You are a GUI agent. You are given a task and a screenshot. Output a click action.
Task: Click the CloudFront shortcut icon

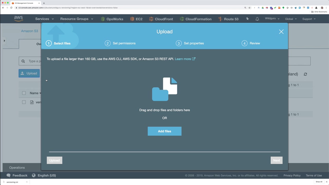click(x=151, y=19)
